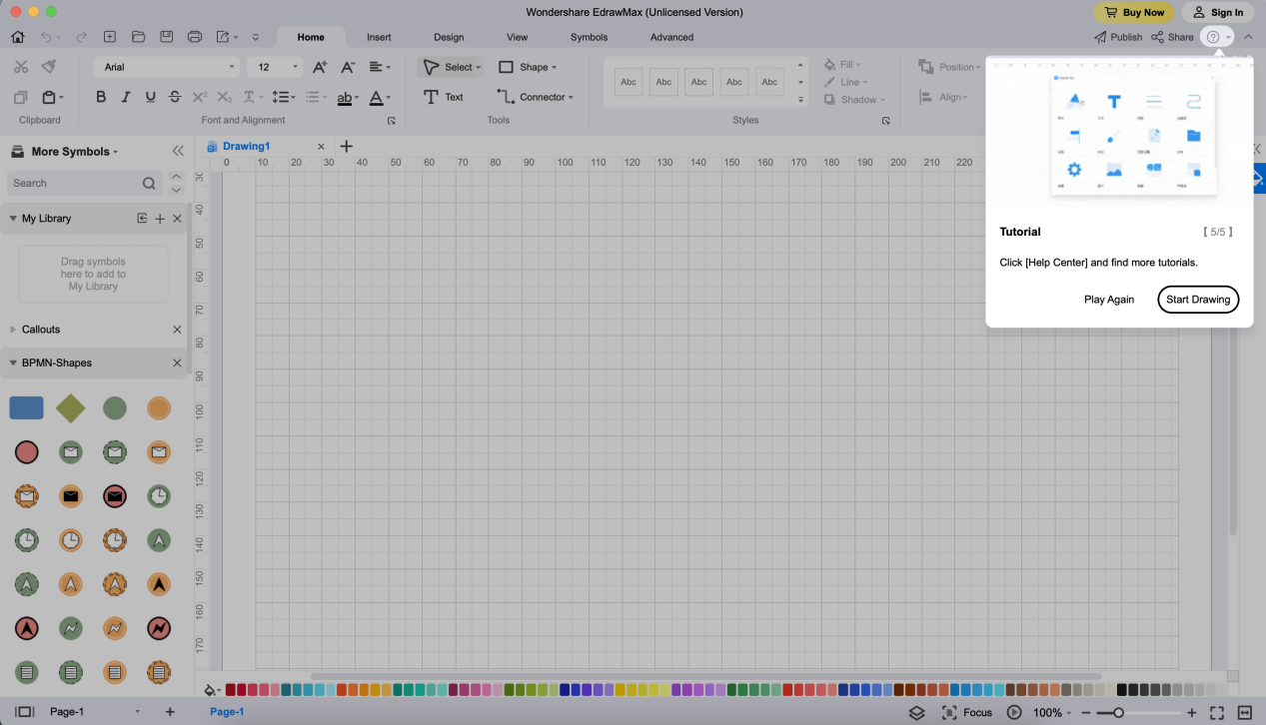Expand the Callouts section
The height and width of the screenshot is (725, 1266).
[13, 330]
